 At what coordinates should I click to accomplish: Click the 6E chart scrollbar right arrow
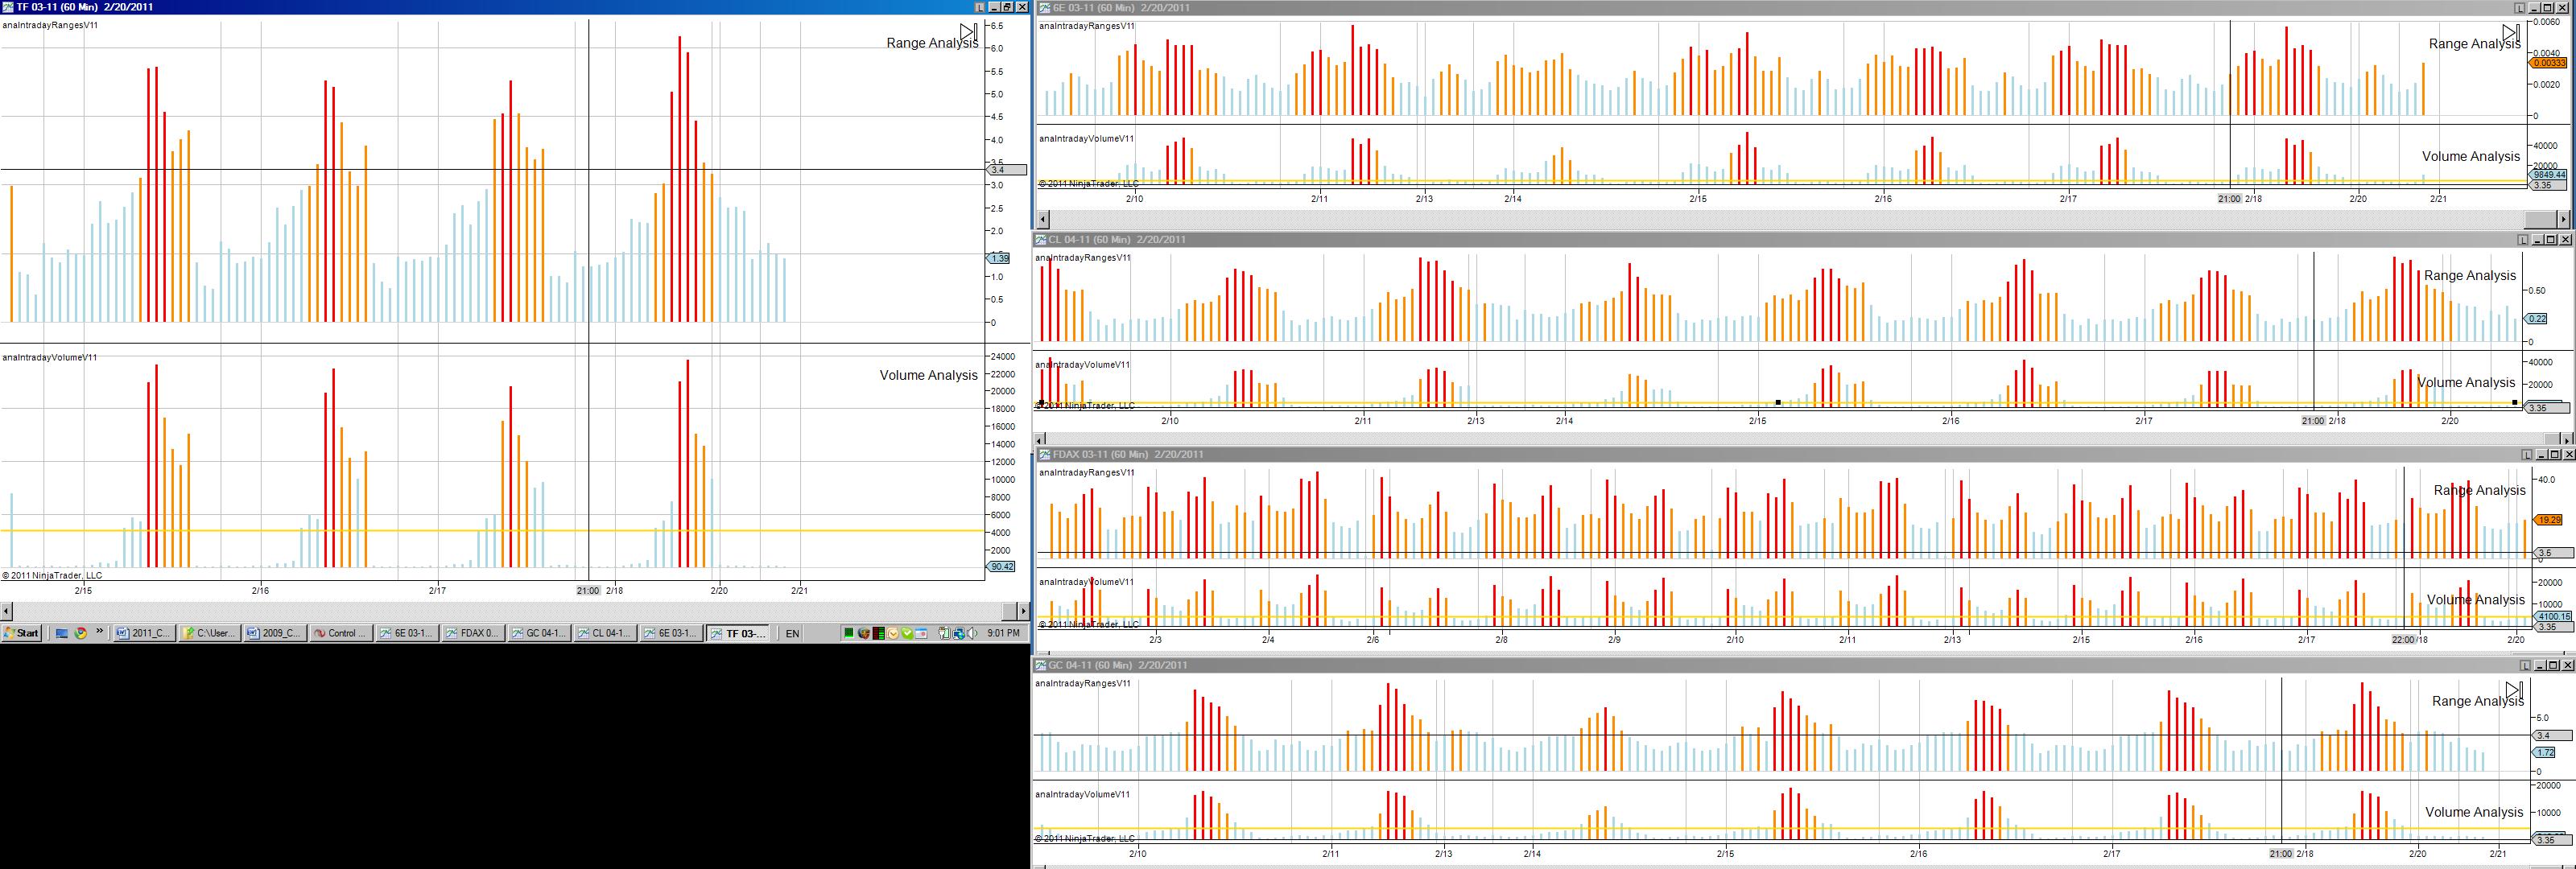click(2563, 219)
